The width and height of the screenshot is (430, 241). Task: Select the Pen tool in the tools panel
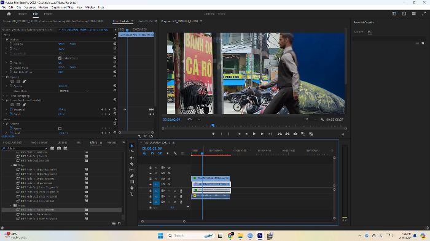point(132,176)
